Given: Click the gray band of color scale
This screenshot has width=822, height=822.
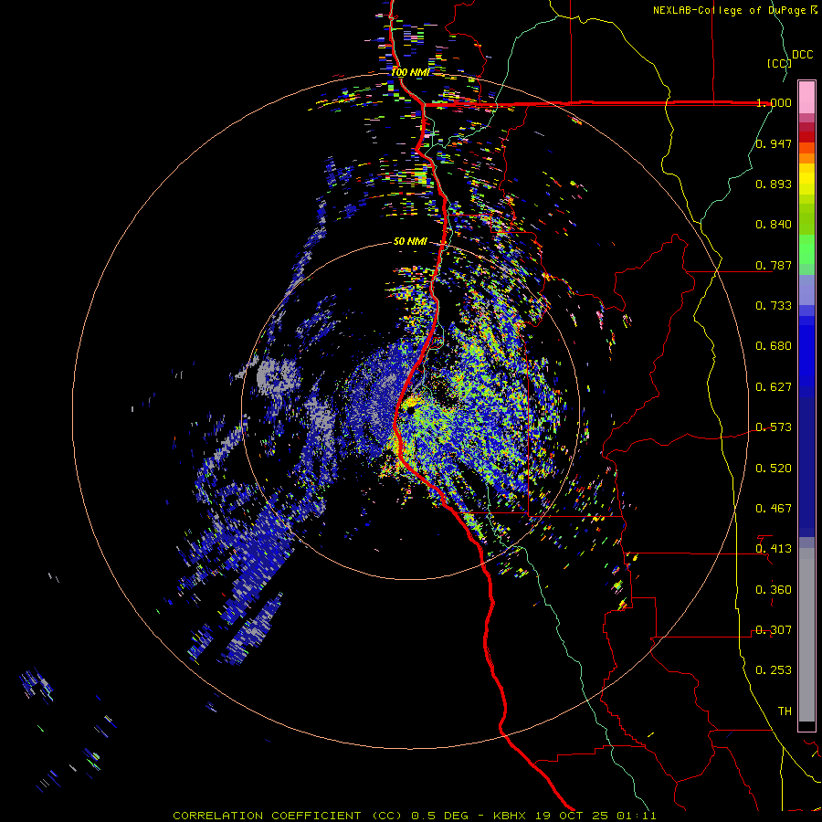Looking at the screenshot, I should coord(806,635).
